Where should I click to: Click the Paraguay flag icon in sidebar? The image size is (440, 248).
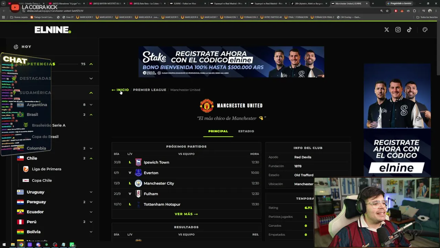(20, 202)
